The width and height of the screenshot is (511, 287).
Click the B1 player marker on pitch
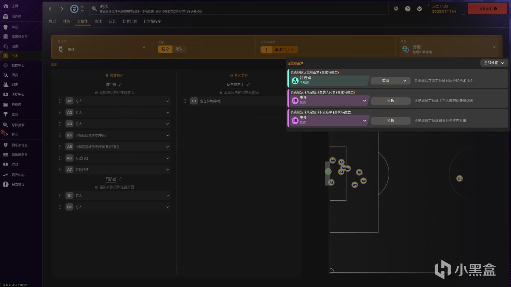pyautogui.click(x=359, y=172)
